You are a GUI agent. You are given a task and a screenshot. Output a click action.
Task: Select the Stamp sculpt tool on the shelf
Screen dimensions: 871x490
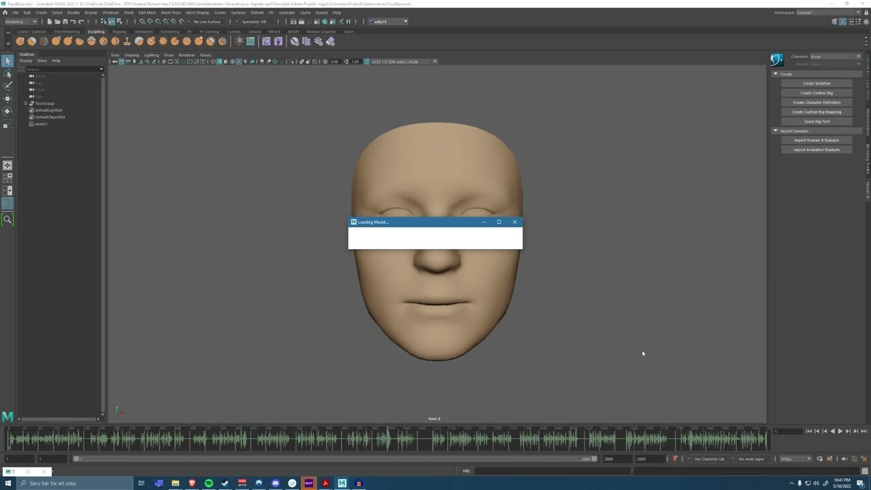[x=126, y=41]
